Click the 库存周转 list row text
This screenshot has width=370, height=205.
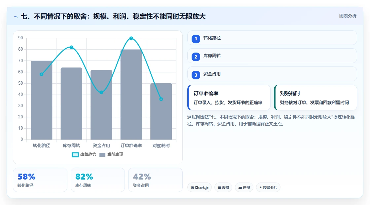(212, 56)
